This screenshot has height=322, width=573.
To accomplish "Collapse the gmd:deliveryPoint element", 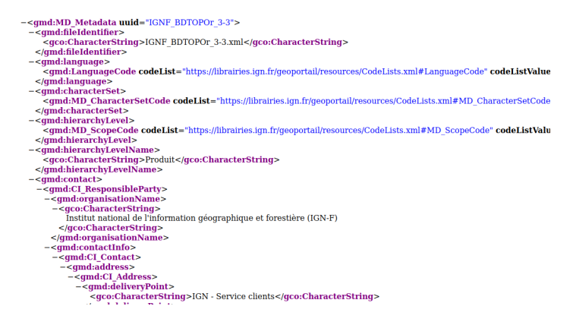I will coord(79,286).
